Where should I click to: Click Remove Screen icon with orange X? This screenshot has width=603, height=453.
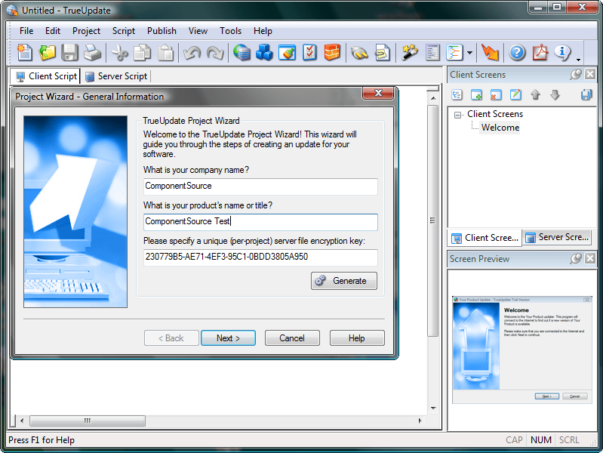[x=496, y=94]
